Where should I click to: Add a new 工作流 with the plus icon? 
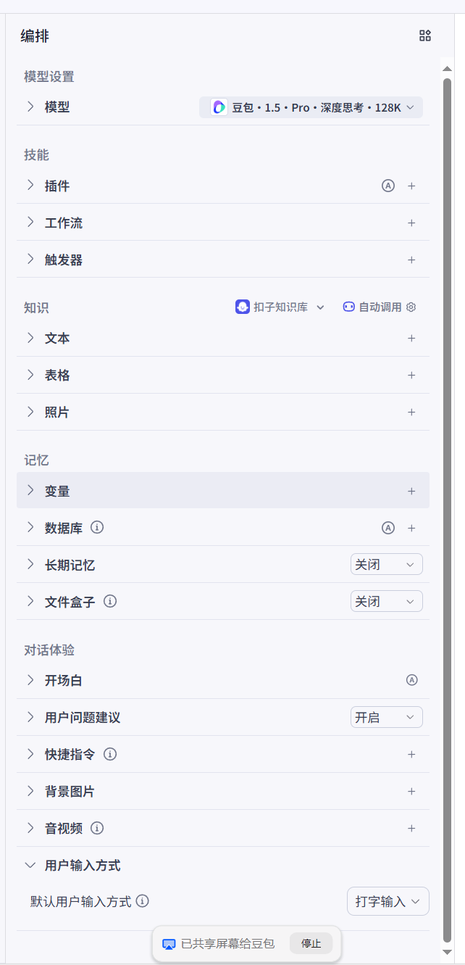click(x=411, y=223)
